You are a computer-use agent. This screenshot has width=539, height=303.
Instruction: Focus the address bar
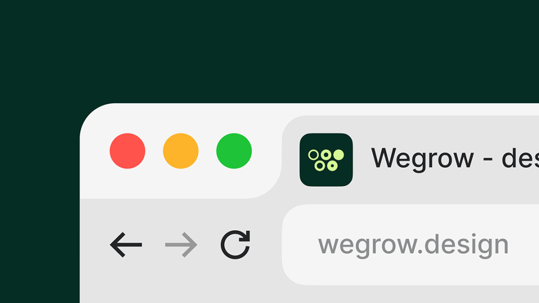(410, 245)
